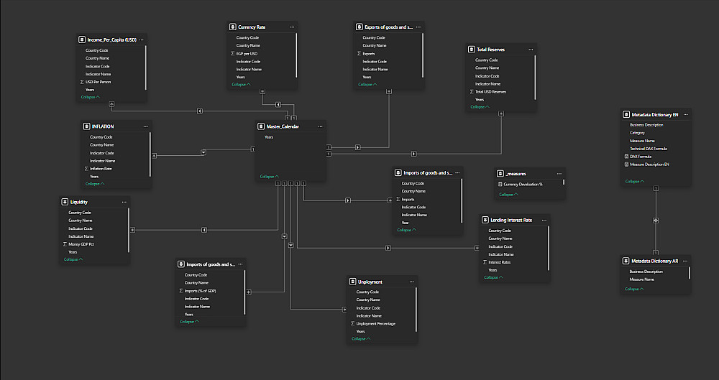Screen dimensions: 719x380
Task: Open more options for Currency Rate table
Action: click(x=292, y=27)
